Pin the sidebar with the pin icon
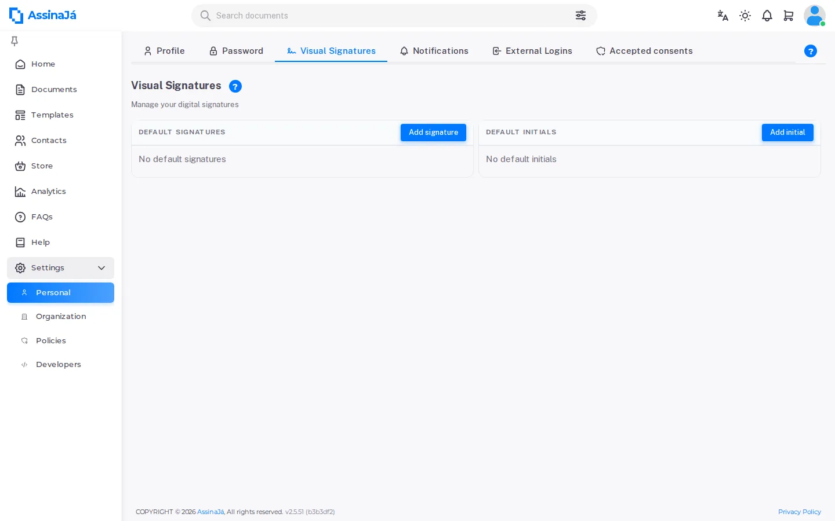The width and height of the screenshot is (835, 521). click(14, 41)
